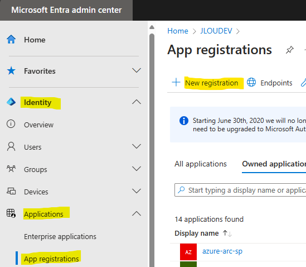
Task: Click the Favorites star icon
Action: coord(11,70)
